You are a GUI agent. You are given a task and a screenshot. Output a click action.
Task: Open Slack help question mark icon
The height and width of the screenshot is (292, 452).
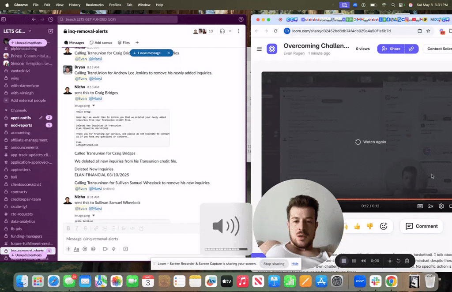(241, 19)
